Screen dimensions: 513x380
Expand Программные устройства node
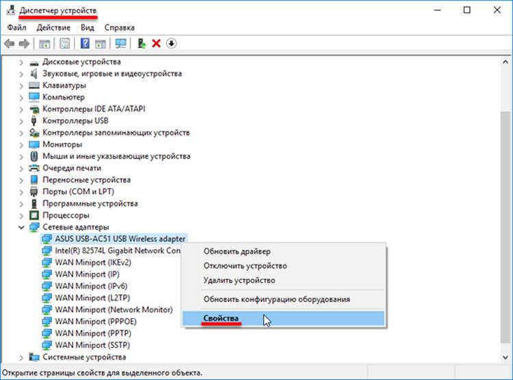(21, 204)
